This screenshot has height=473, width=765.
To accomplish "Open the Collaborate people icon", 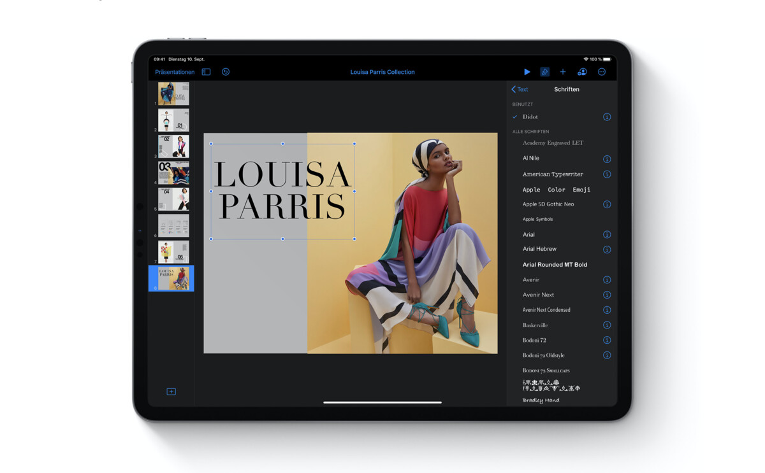I will (582, 72).
